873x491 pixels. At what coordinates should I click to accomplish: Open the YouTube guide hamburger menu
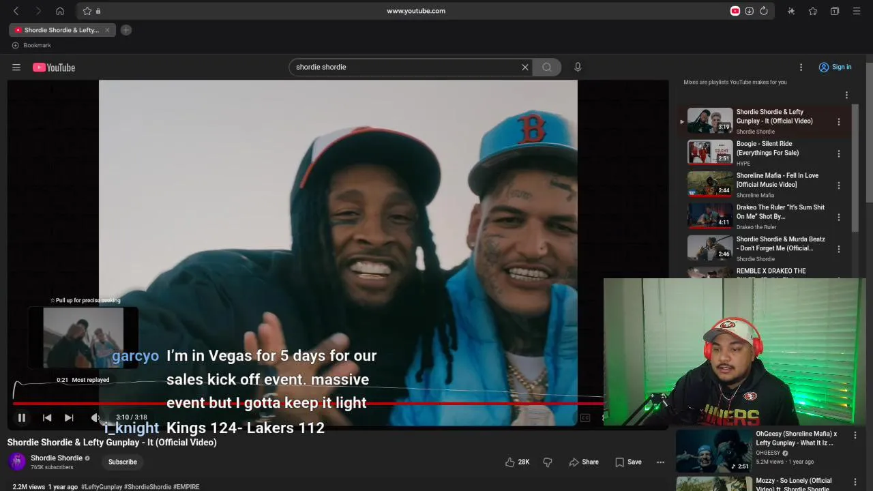16,67
